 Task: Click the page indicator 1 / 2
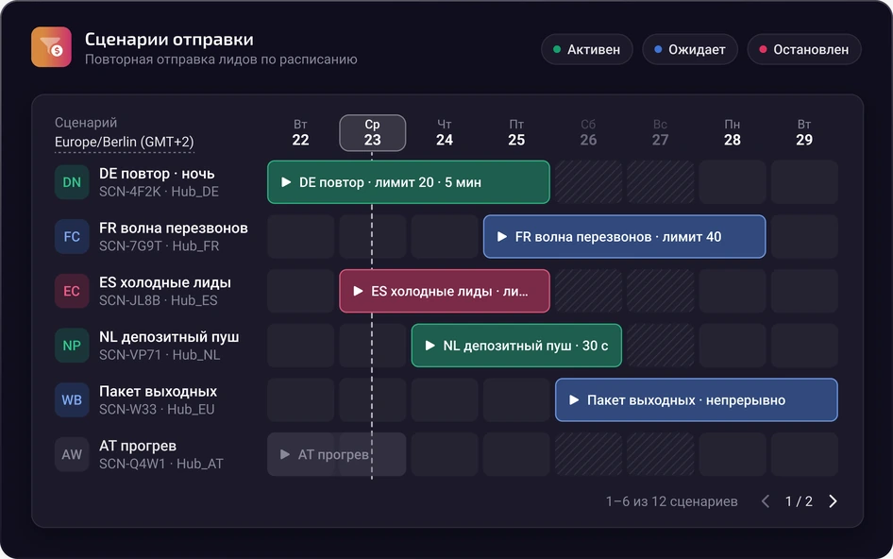(799, 500)
